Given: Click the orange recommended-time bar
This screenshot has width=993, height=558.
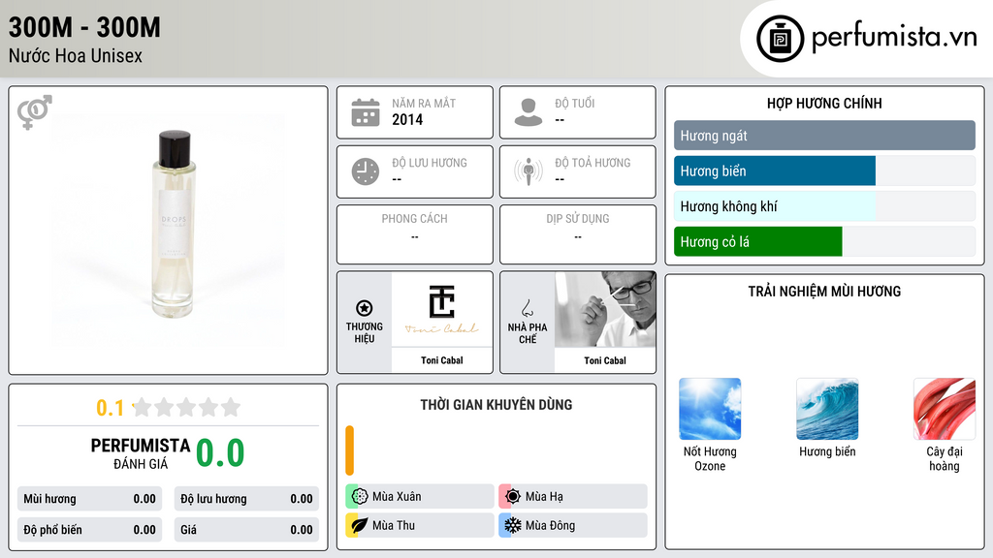Looking at the screenshot, I should (x=349, y=450).
